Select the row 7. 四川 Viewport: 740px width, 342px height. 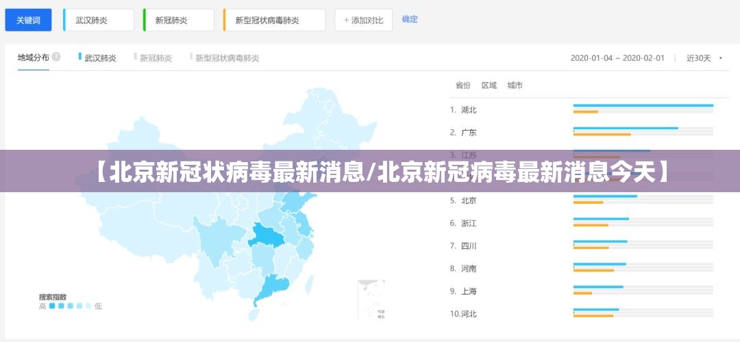(582, 246)
